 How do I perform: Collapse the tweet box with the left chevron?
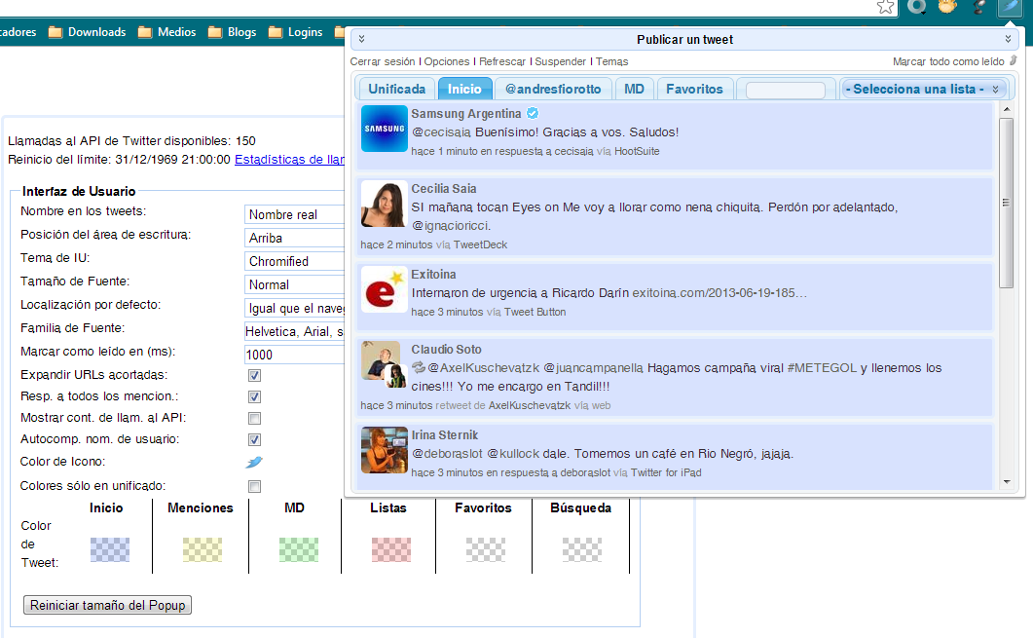(x=361, y=40)
